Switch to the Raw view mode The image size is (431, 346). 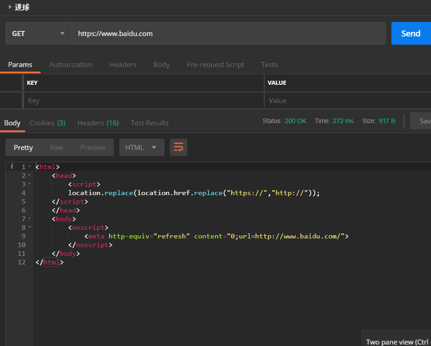click(56, 147)
